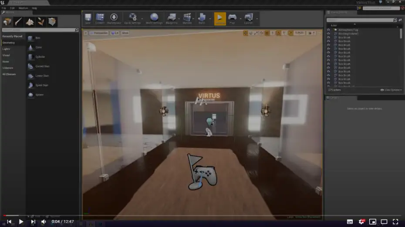Toggle scale snapping in viewport toolbar
405x227 pixels.
(291, 33)
